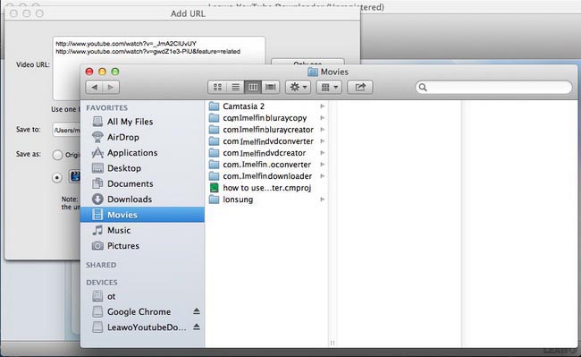Expand dvdconverter folder arrow
Image resolution: width=581 pixels, height=357 pixels.
tap(323, 141)
